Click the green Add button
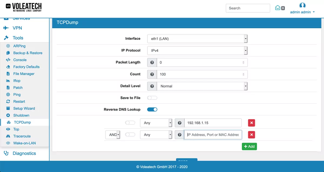324x172 pixels. pos(249,146)
